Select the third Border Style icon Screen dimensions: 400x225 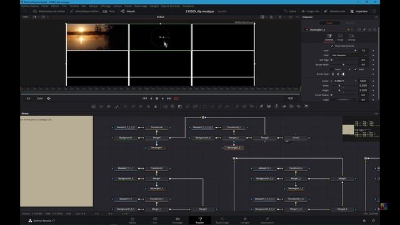(x=343, y=74)
